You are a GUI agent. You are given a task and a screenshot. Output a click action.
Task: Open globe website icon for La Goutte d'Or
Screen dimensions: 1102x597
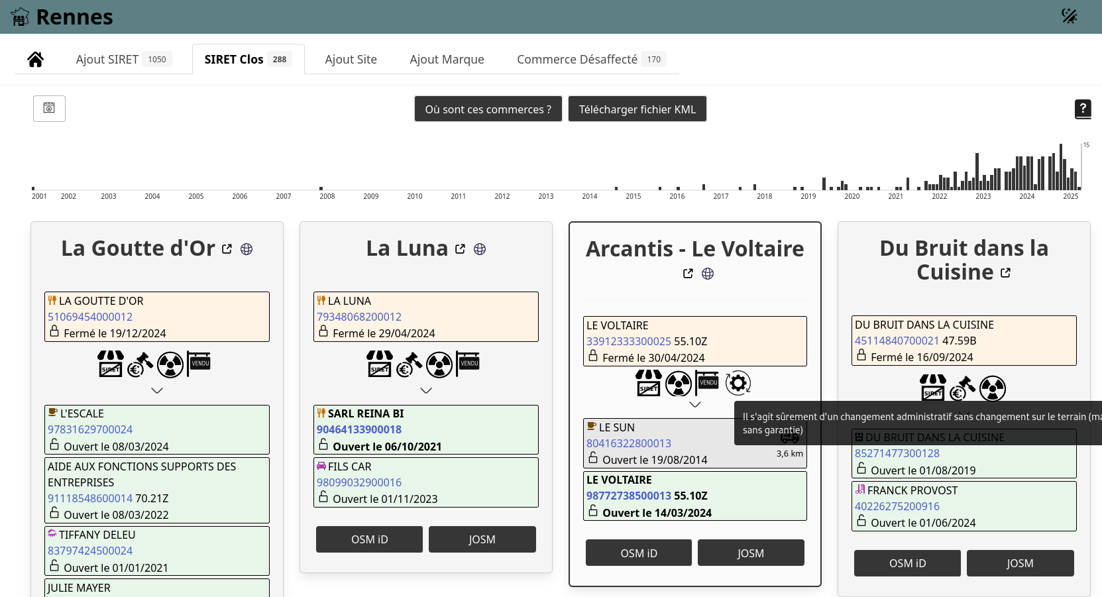247,249
